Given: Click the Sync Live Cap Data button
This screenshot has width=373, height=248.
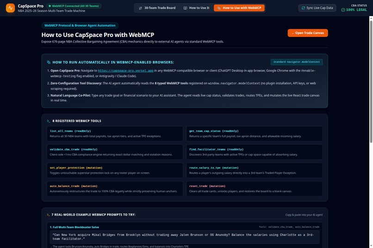Looking at the screenshot, I should tap(317, 8).
